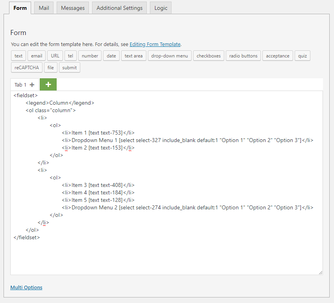The height and width of the screenshot is (303, 334).
Task: Open the Editing Form Template link
Action: (x=155, y=44)
